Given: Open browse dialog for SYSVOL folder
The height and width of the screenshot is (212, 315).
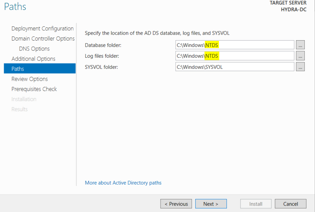Looking at the screenshot, I should click(x=300, y=67).
